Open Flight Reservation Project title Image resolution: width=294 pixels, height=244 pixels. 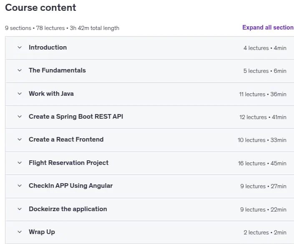(x=69, y=163)
